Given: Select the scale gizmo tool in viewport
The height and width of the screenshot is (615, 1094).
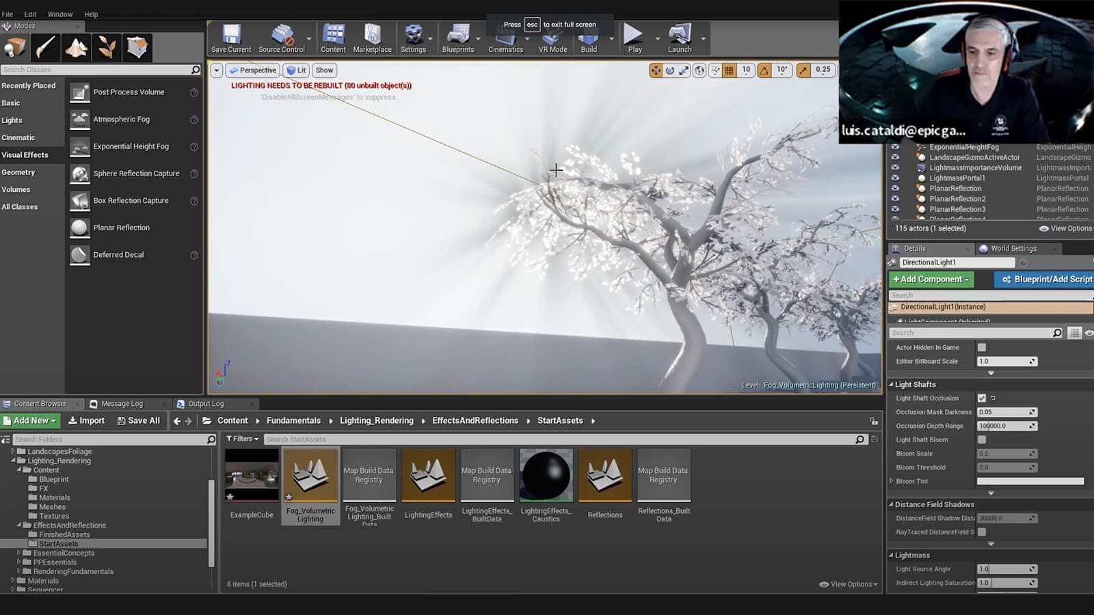Looking at the screenshot, I should [x=684, y=70].
